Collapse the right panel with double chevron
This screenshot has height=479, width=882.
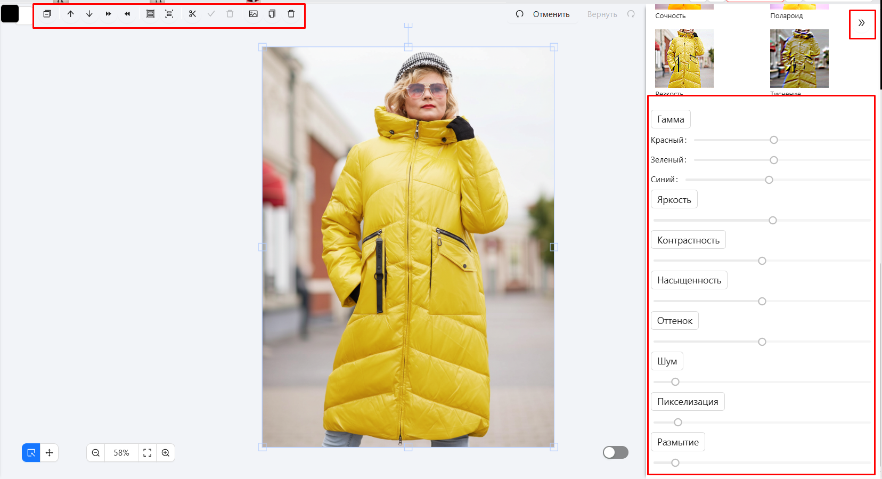coord(861,23)
